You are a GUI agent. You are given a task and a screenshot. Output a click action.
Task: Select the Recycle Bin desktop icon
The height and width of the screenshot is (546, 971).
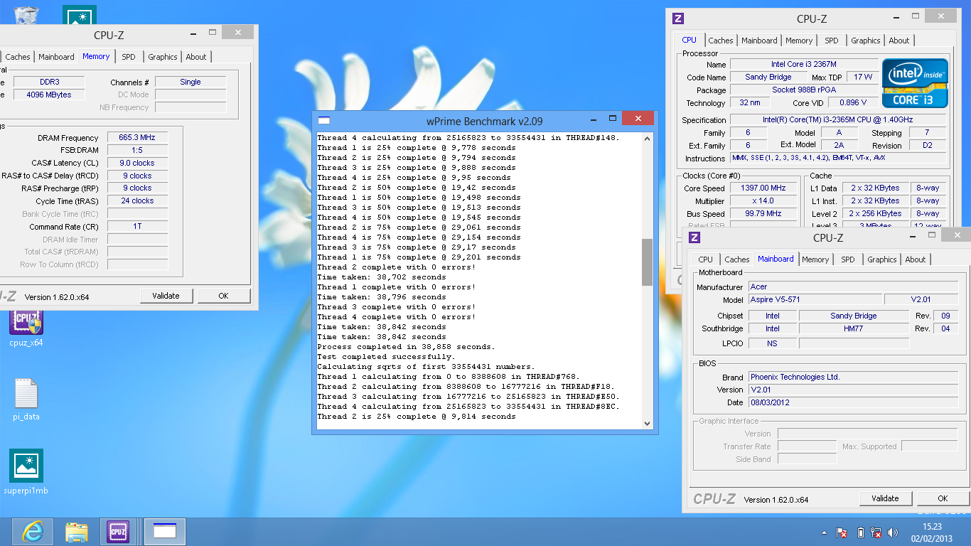pyautogui.click(x=26, y=15)
